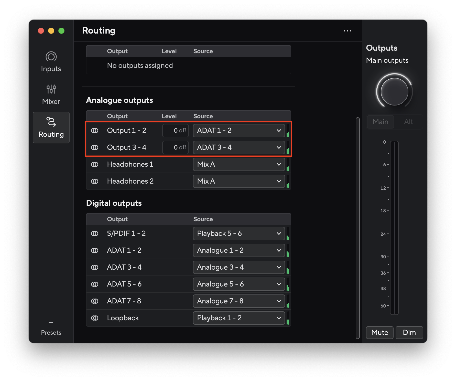The image size is (456, 381).
Task: Change source set to Analogue 7 - 8
Action: [x=239, y=301]
